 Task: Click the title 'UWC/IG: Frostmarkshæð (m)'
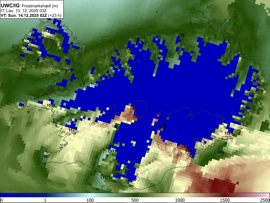pyautogui.click(x=30, y=6)
